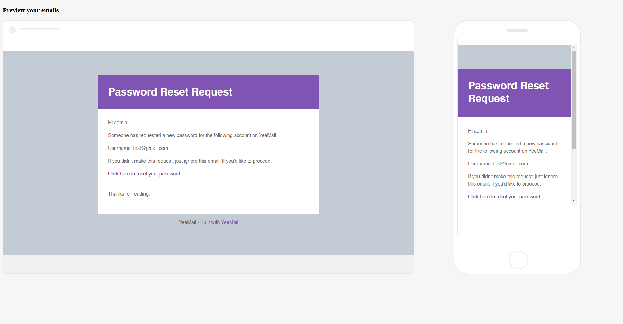
Task: Click 'Username: test@gmail.com' in desktop preview
Action: [x=138, y=148]
